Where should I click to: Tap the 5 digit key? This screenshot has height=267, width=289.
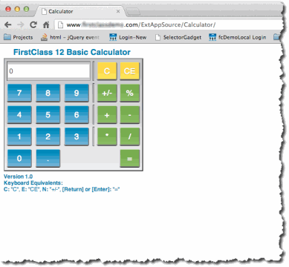tap(48, 114)
